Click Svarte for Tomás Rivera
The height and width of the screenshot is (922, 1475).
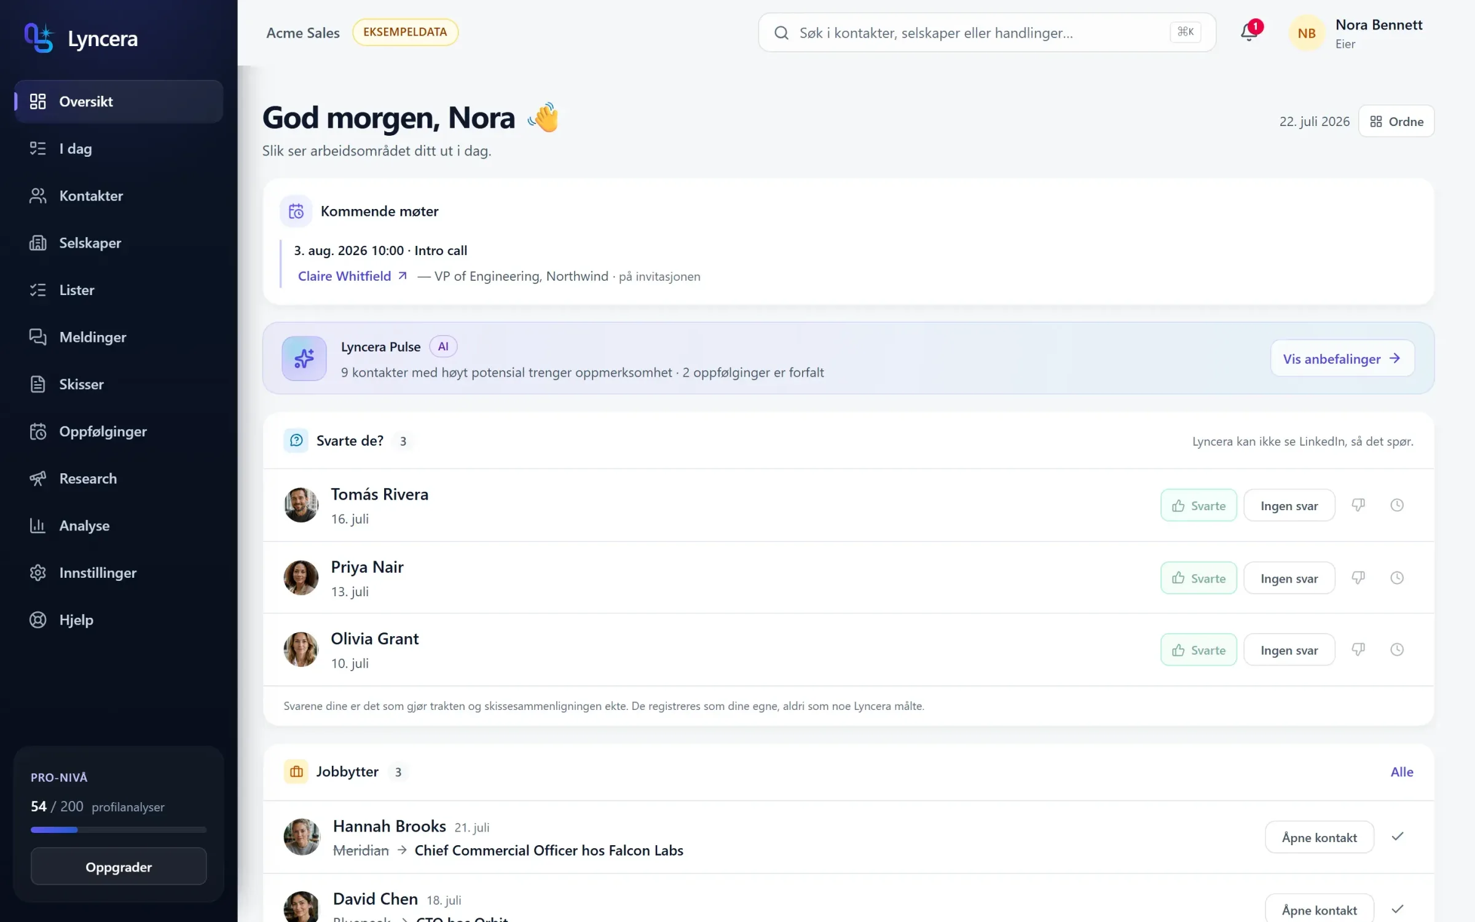pyautogui.click(x=1198, y=505)
